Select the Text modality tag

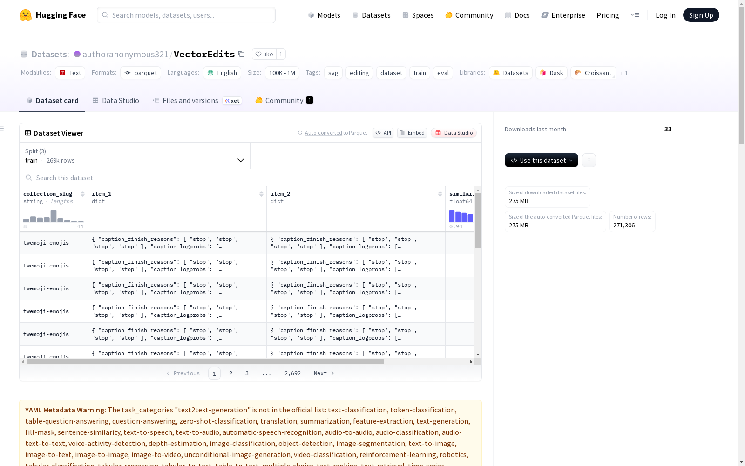pyautogui.click(x=70, y=73)
